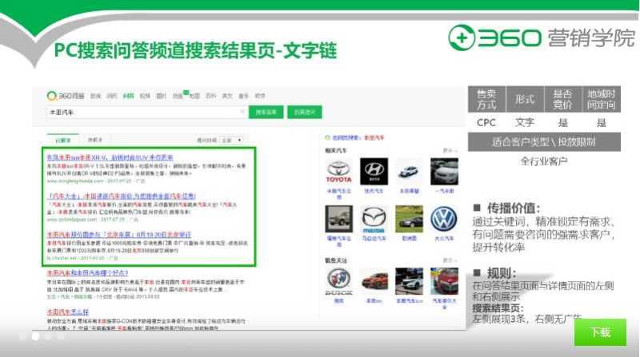
Task: Open the orange car thumbnail
Action: 374,281
